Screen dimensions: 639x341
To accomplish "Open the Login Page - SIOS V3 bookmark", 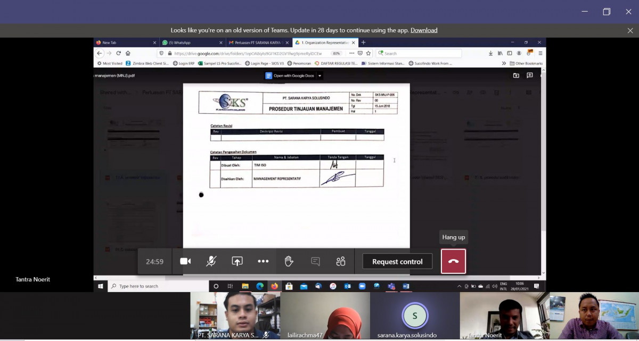I will tap(265, 63).
